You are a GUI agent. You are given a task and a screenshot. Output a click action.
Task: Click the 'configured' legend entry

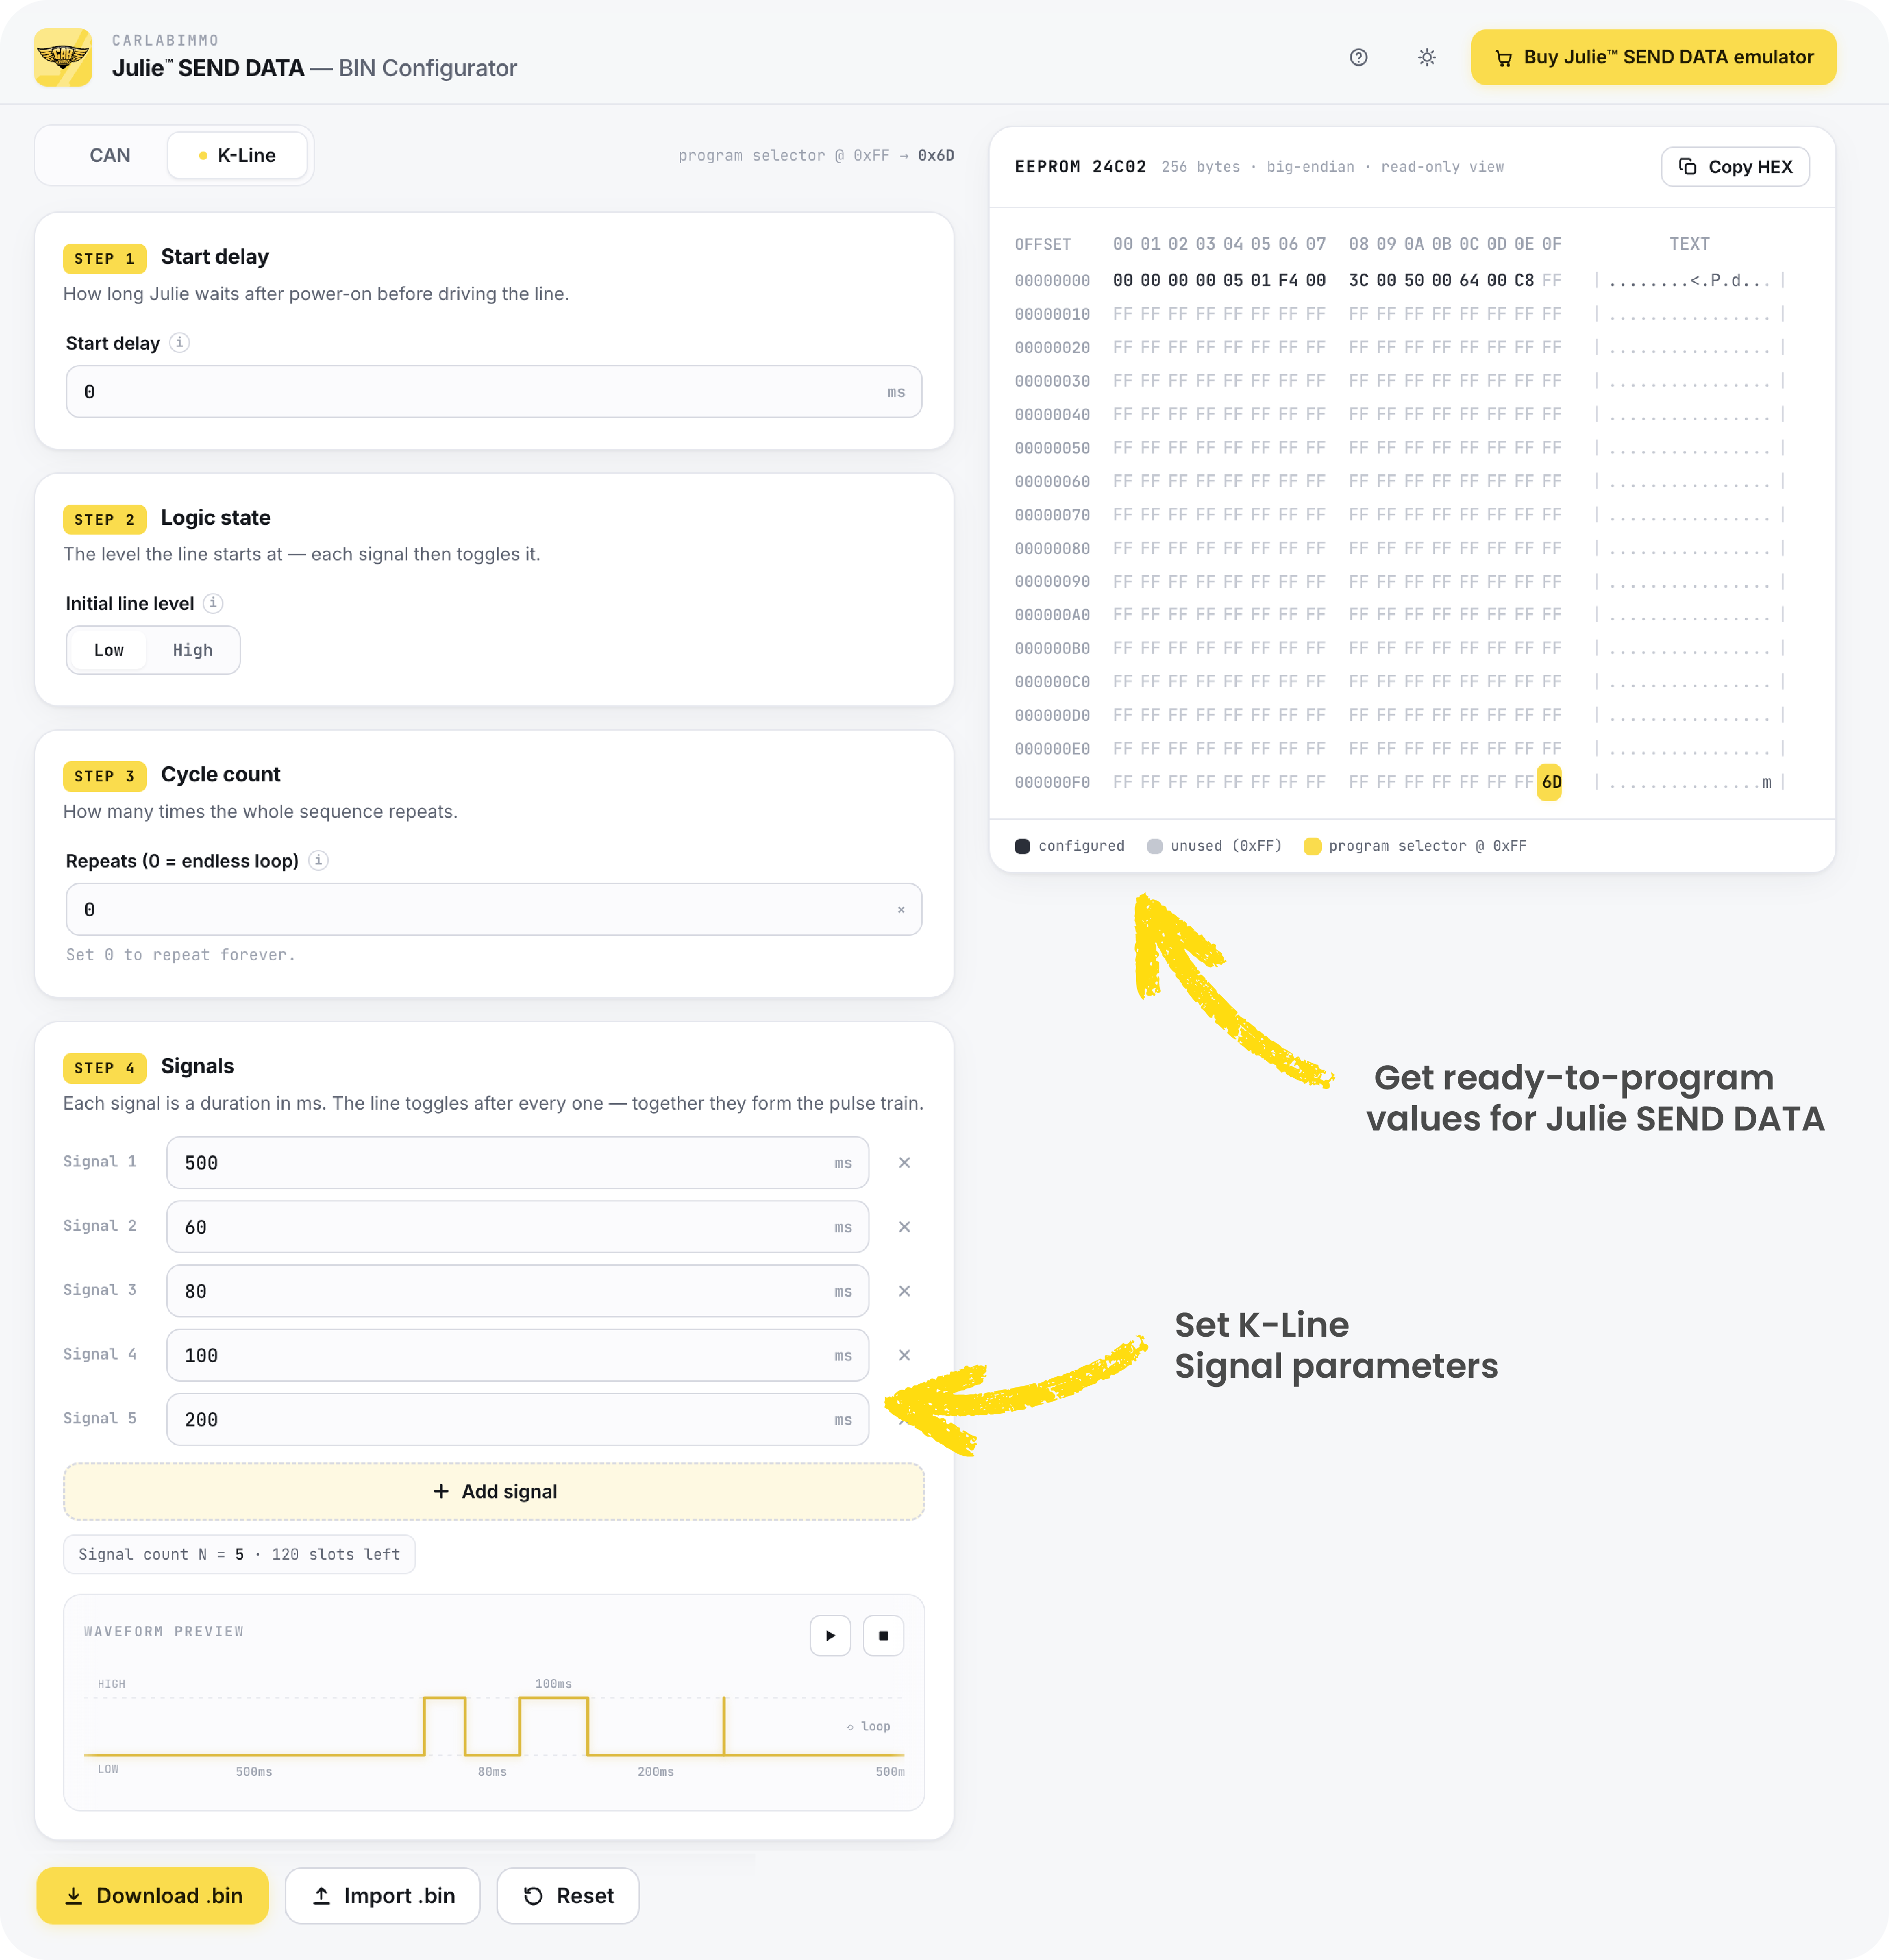(x=1070, y=846)
